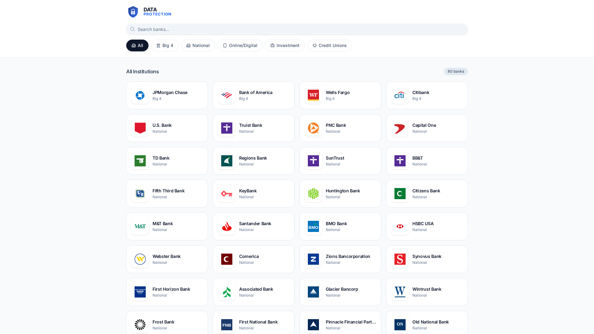Click the JPMorgan Chase logo icon

(140, 95)
